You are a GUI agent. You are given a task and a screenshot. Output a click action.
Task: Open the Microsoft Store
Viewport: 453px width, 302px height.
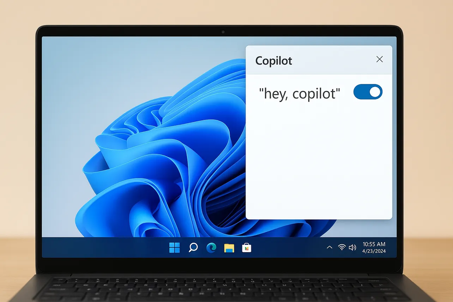click(x=247, y=248)
